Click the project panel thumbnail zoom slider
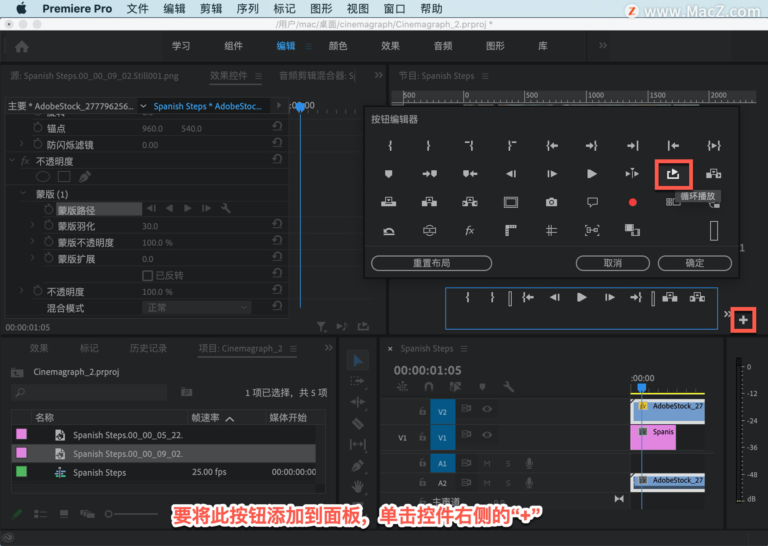The height and width of the screenshot is (546, 768). [x=132, y=514]
